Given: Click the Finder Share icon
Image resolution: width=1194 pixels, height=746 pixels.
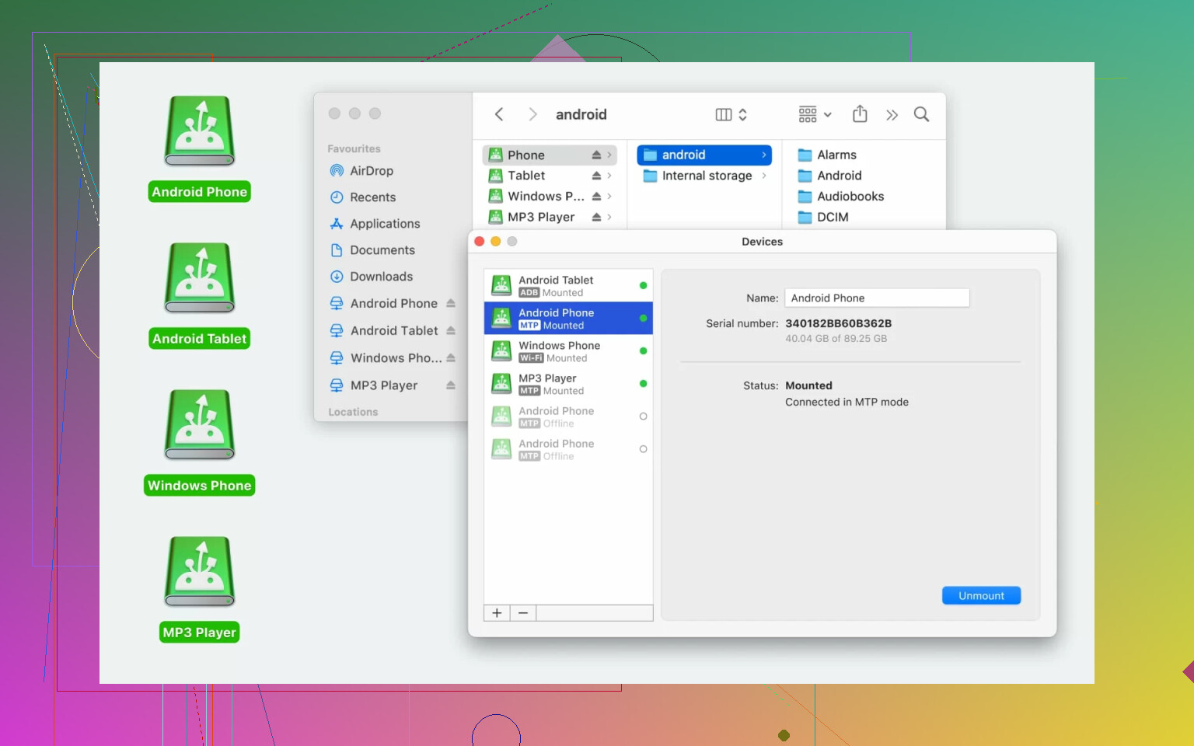Looking at the screenshot, I should click(x=860, y=114).
